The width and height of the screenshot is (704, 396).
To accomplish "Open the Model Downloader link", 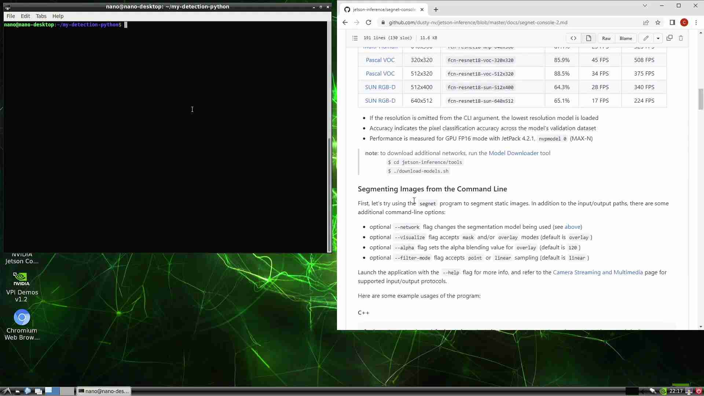I will [513, 153].
